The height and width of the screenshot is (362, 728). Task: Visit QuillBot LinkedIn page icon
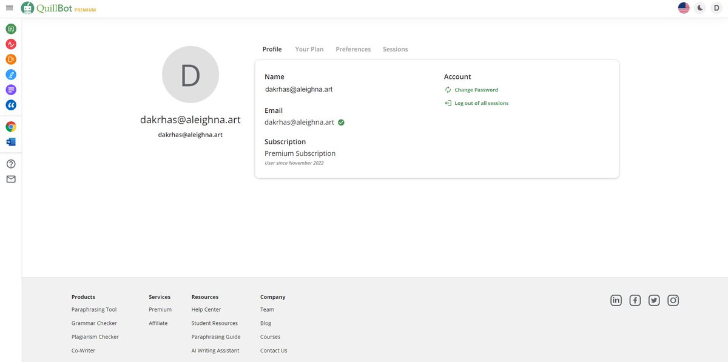click(x=616, y=300)
